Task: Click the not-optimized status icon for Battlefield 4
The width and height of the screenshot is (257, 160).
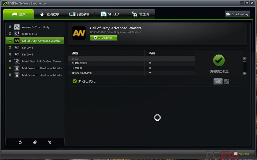Action: [10, 34]
